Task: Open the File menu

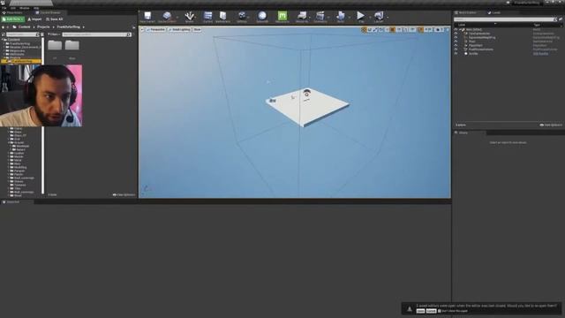Action: click(4, 8)
